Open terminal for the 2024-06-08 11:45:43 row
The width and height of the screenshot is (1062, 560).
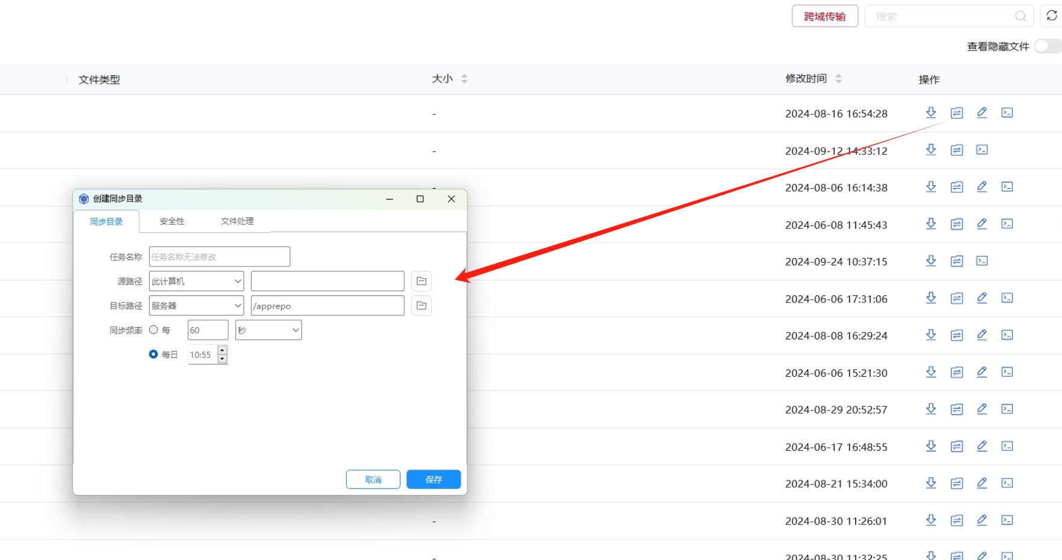coord(1007,224)
